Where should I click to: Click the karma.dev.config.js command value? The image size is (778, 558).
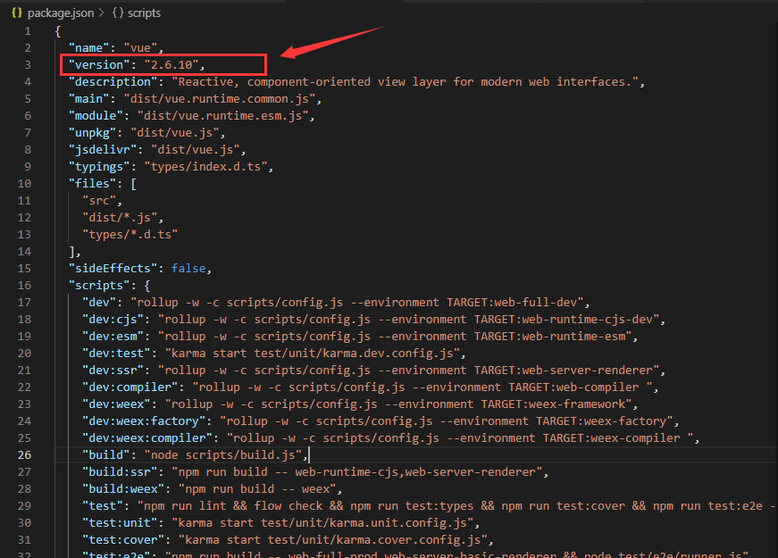313,354
